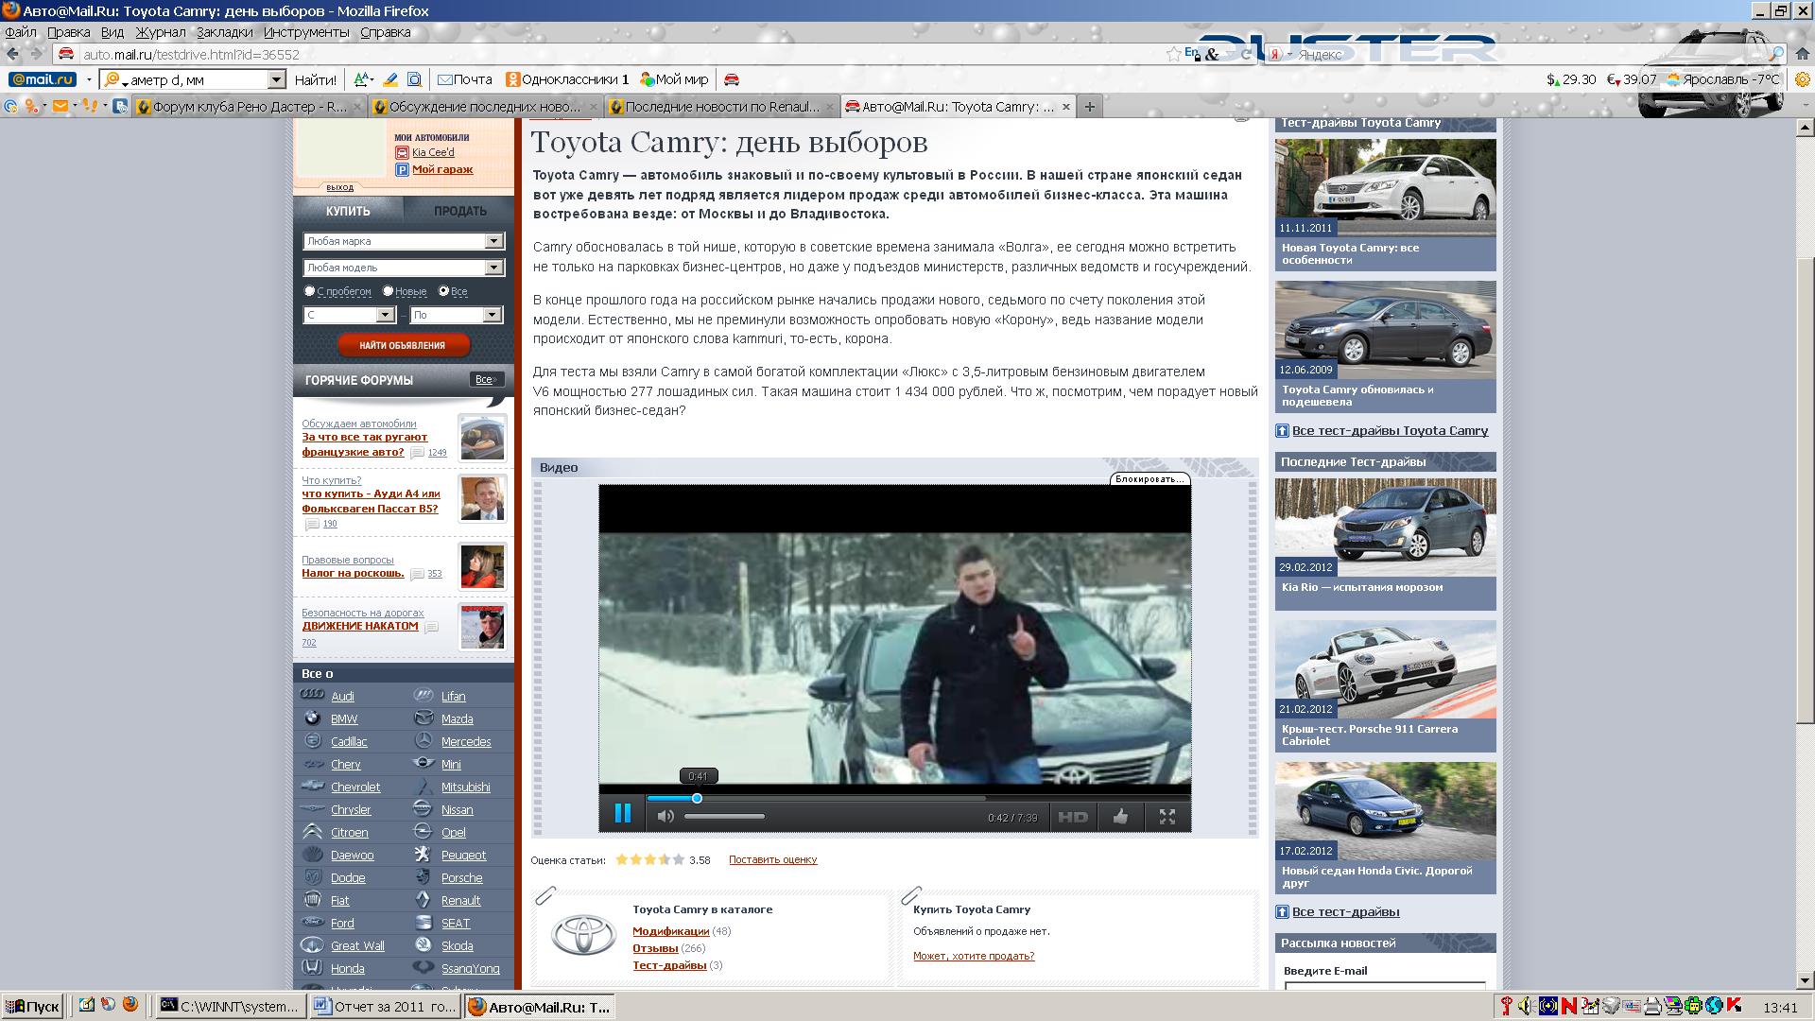Click 'Все тест-драйвы Toyota Camry' link

(x=1390, y=430)
